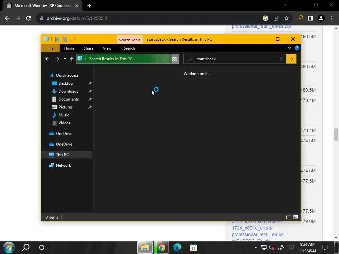The image size is (339, 254).
Task: Switch to large icons view layout
Action: point(296,217)
